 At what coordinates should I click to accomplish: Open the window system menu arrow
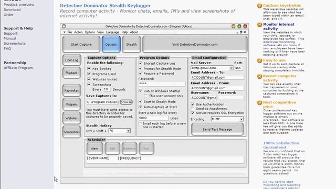click(64, 32)
